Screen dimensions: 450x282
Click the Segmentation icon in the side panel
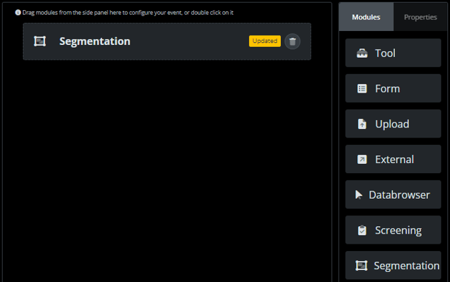click(x=362, y=265)
